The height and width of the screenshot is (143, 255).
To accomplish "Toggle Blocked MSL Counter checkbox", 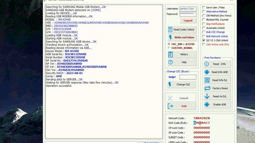I will click(204, 19).
